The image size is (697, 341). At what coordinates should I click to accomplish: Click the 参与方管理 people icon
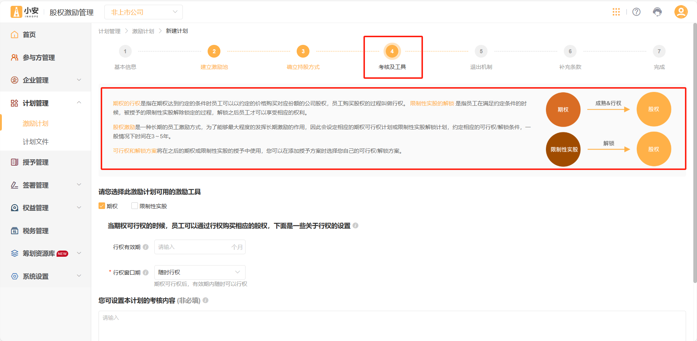pyautogui.click(x=15, y=58)
